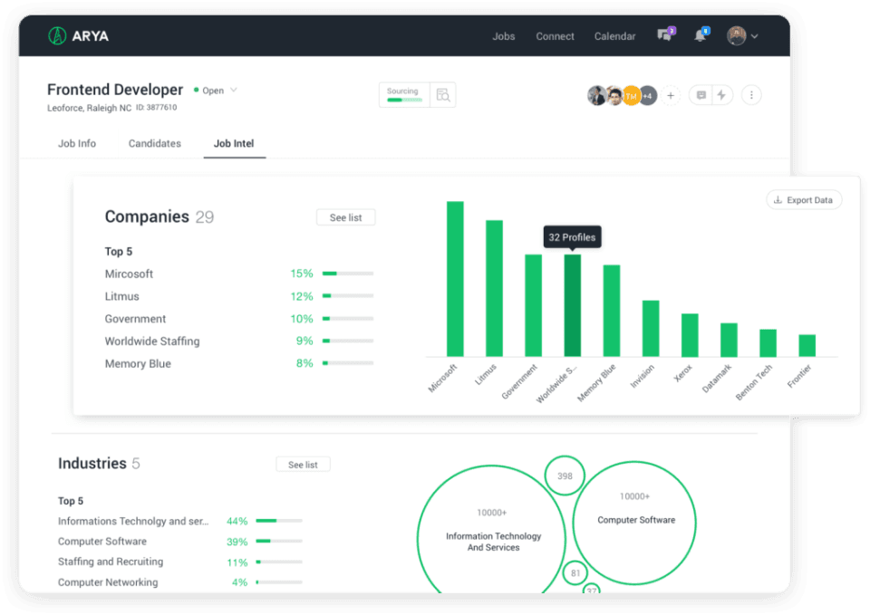870x615 pixels.
Task: Open the three-dot more options menu
Action: (x=751, y=95)
